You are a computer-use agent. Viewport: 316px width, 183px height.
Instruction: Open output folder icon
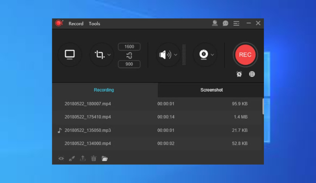(x=105, y=159)
